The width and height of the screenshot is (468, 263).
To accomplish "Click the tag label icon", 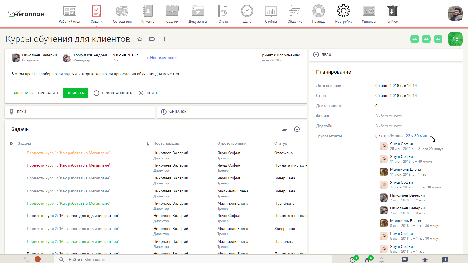I will (x=152, y=39).
